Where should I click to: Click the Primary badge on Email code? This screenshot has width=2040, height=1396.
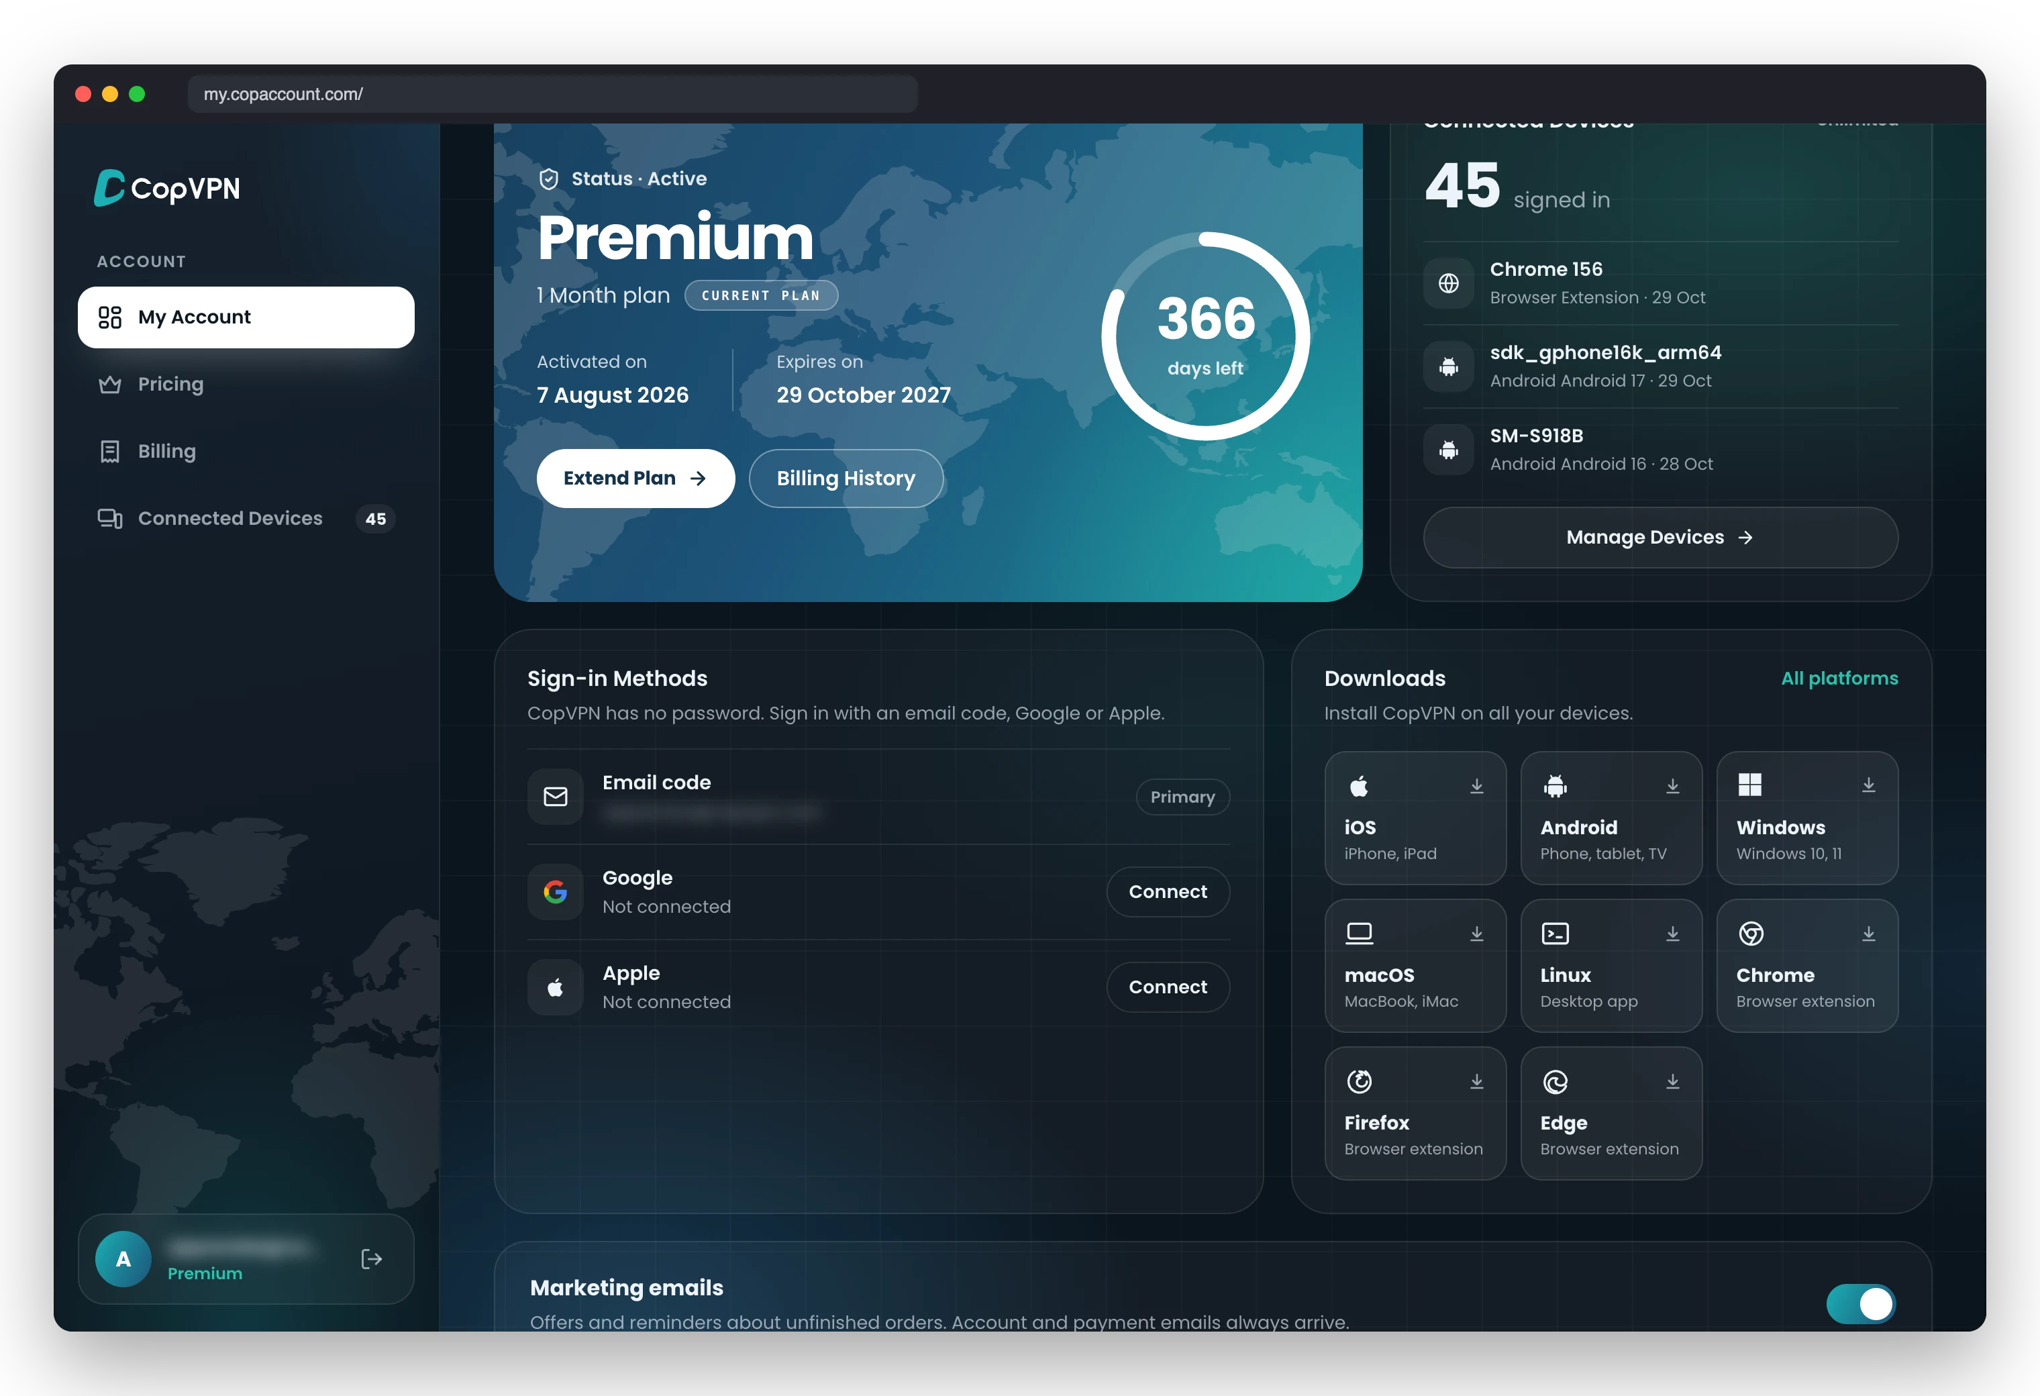tap(1182, 797)
